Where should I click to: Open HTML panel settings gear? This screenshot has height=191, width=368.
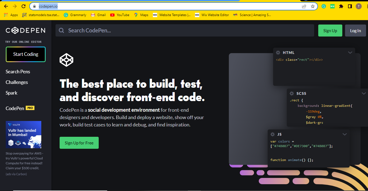[278, 53]
